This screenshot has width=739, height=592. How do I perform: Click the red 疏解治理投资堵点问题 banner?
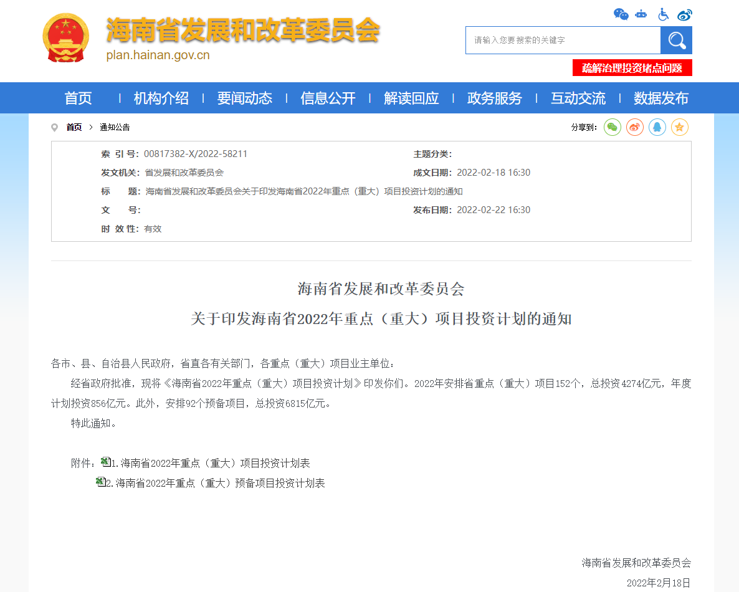tap(632, 68)
